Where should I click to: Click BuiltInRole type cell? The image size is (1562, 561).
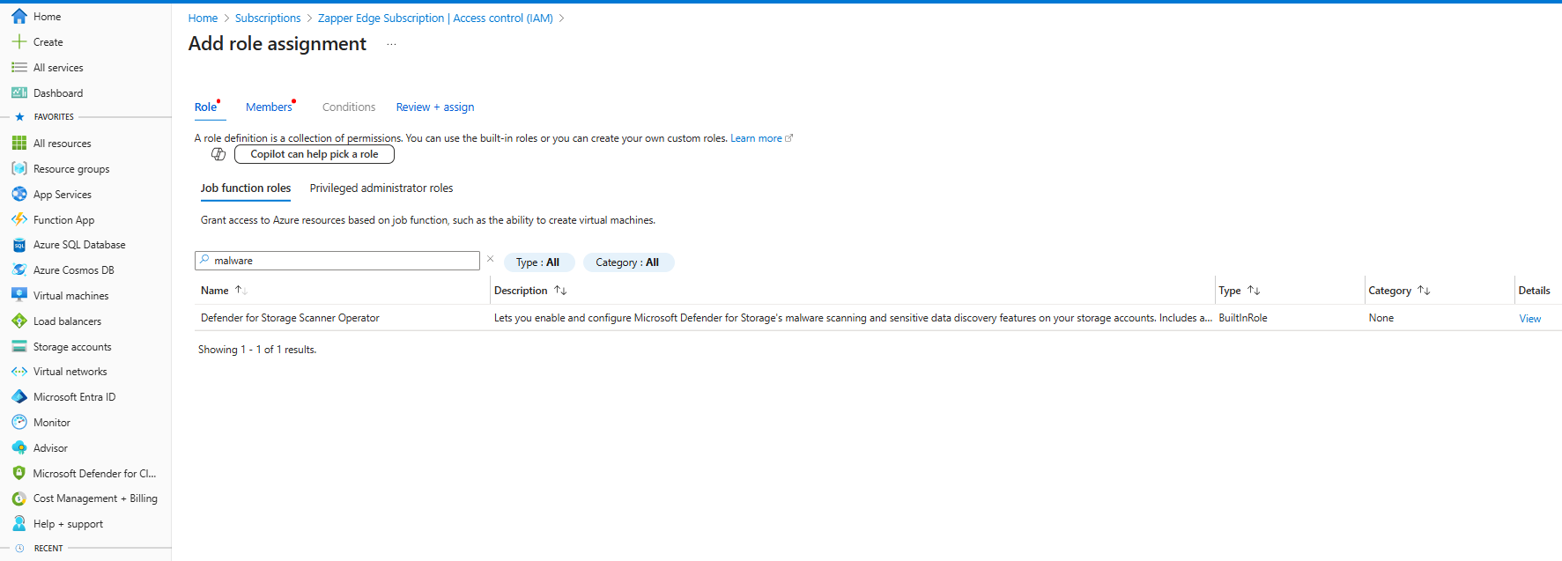click(1243, 318)
